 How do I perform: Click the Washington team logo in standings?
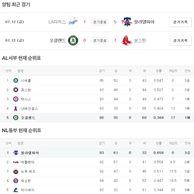(16, 181)
